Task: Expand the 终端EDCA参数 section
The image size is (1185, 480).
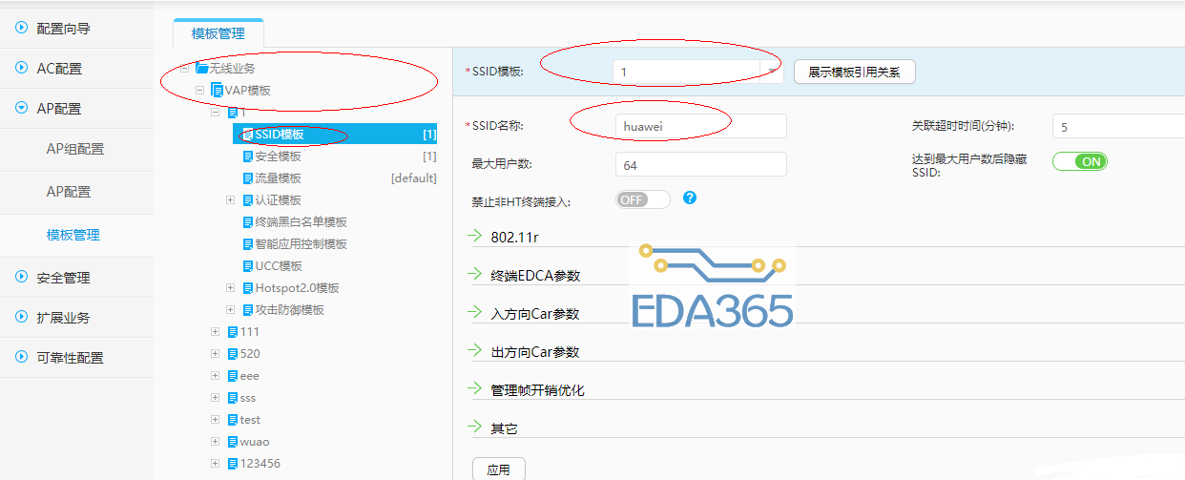Action: 474,273
